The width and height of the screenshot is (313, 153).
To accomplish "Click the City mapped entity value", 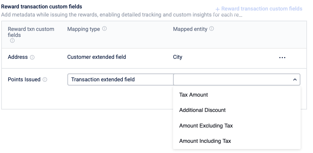I will 178,57.
